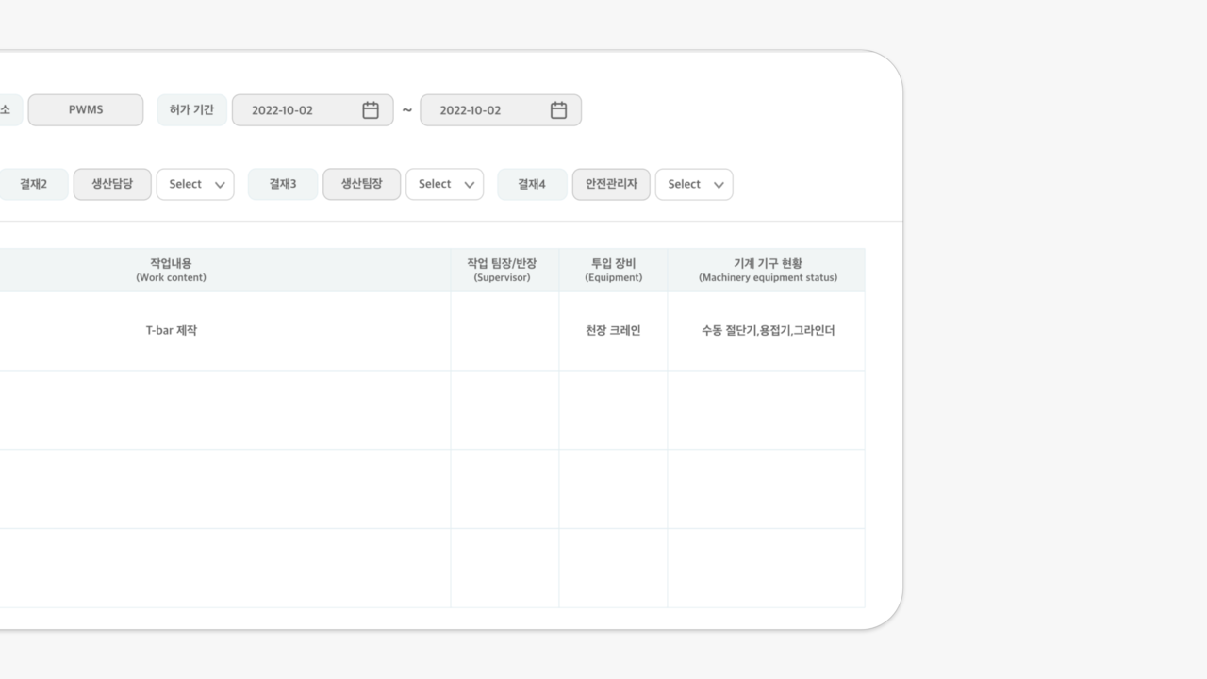Viewport: 1207px width, 679px height.
Task: Select the 천장 크레인 equipment cell
Action: [613, 331]
